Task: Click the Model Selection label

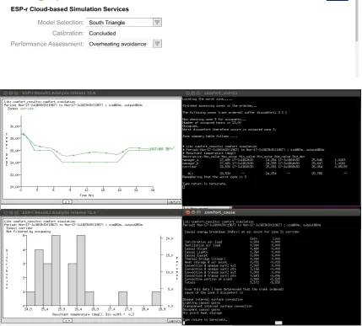Action: coord(61,22)
